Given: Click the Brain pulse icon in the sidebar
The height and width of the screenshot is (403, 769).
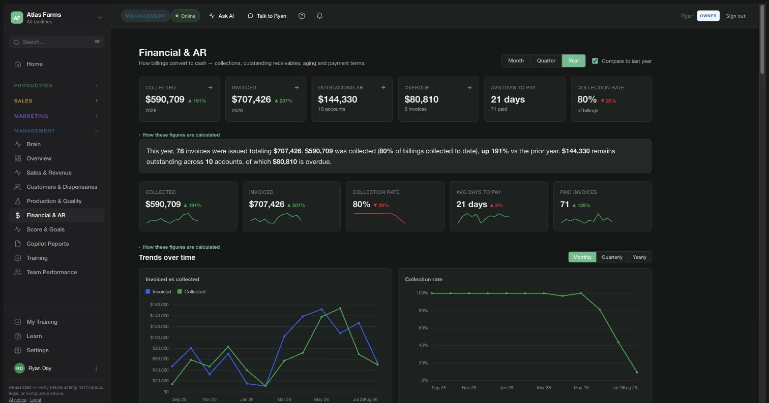Looking at the screenshot, I should click(x=18, y=144).
